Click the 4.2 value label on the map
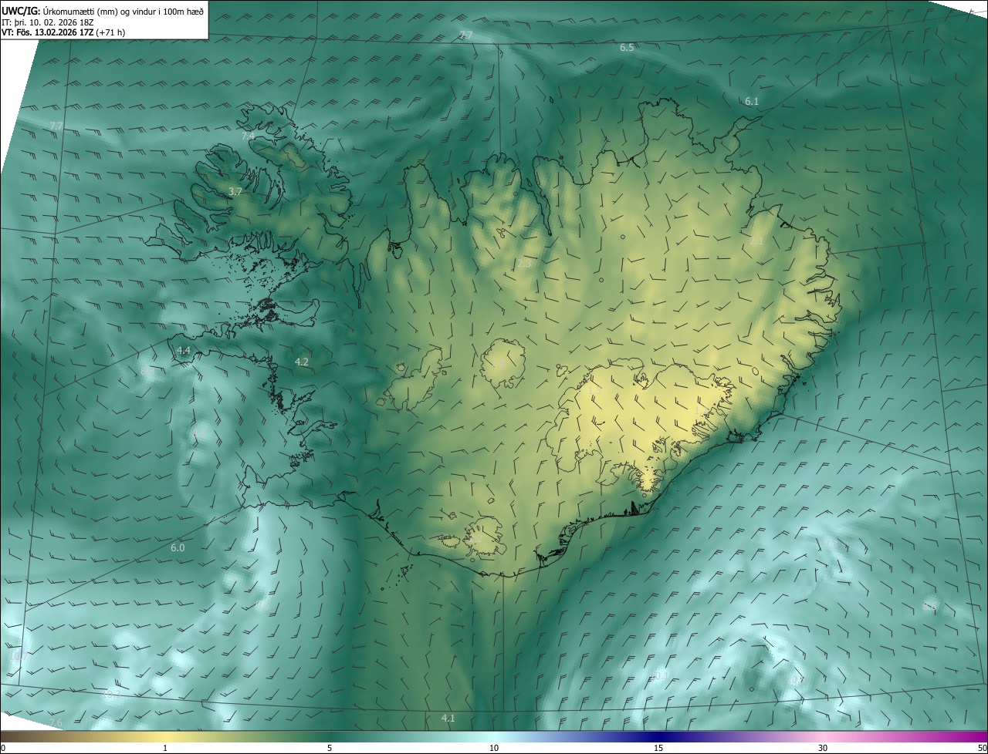This screenshot has height=754, width=988. tap(302, 362)
